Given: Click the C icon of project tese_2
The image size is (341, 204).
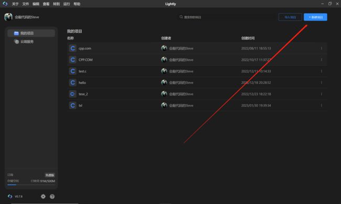Looking at the screenshot, I should click(72, 94).
